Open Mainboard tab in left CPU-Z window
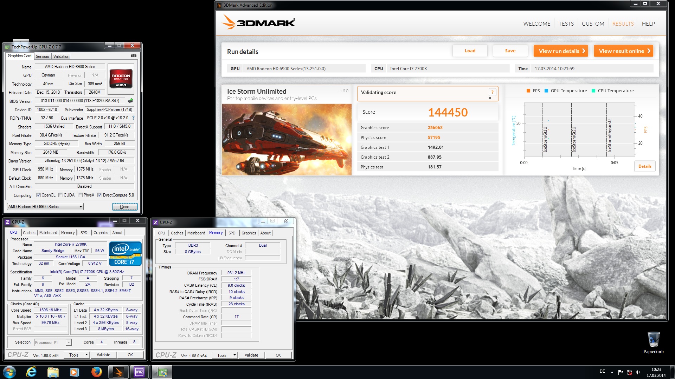Screen dimensions: 675x379 48,232
